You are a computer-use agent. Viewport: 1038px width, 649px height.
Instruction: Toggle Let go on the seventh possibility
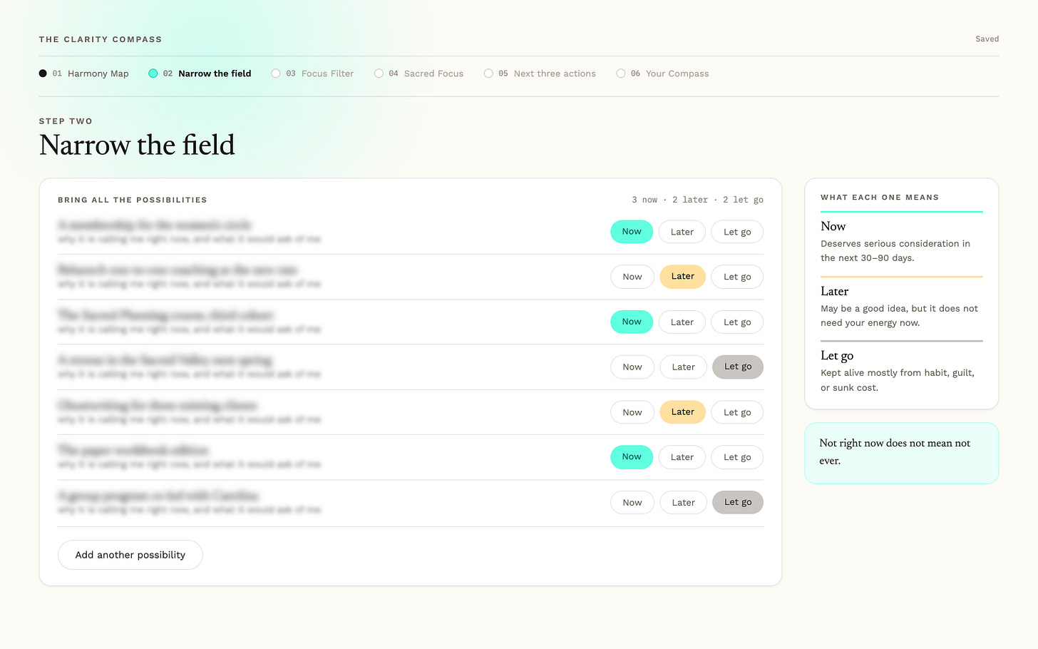738,503
